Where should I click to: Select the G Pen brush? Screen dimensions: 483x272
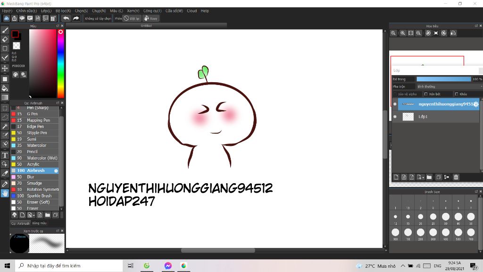point(35,114)
